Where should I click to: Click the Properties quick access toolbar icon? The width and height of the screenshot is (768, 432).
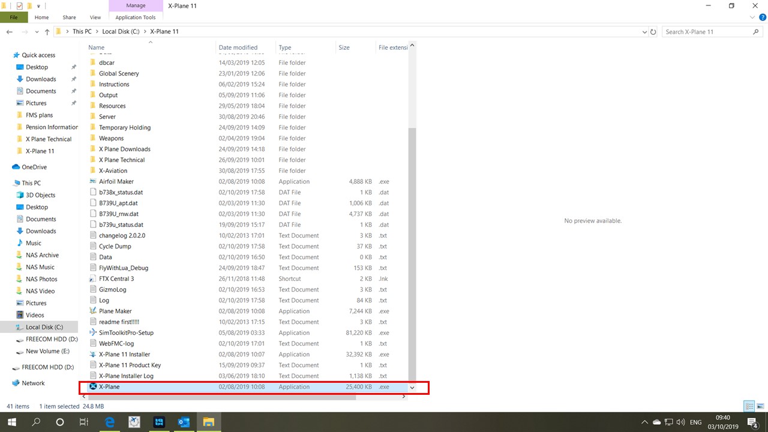pos(19,5)
